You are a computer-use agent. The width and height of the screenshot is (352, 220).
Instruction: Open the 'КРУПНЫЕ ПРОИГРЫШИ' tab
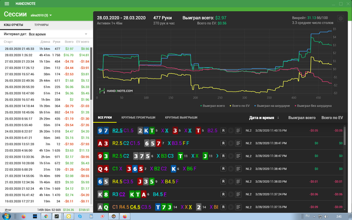pos(138,118)
